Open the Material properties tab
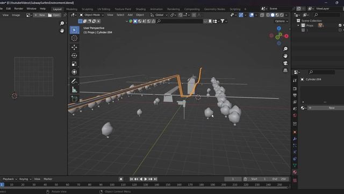Screen dimensions: 344x194 point(295,172)
